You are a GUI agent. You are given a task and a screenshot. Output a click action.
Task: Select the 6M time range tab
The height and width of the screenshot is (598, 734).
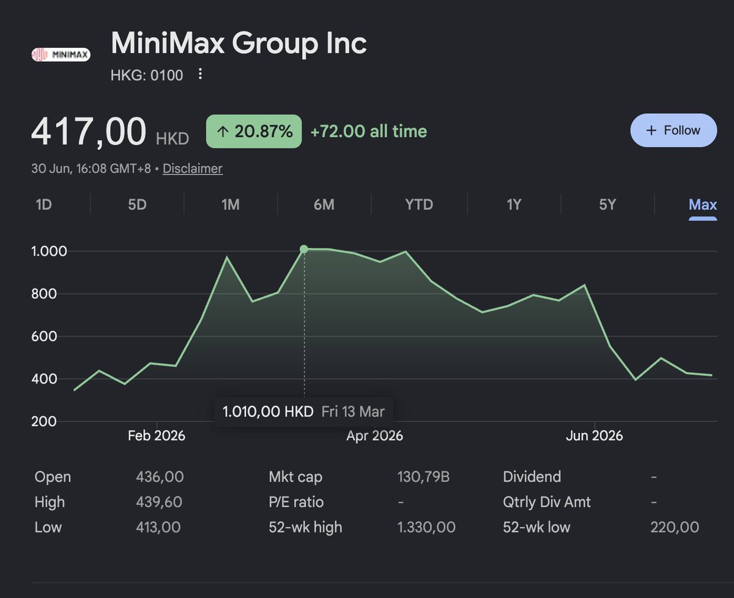click(x=324, y=204)
